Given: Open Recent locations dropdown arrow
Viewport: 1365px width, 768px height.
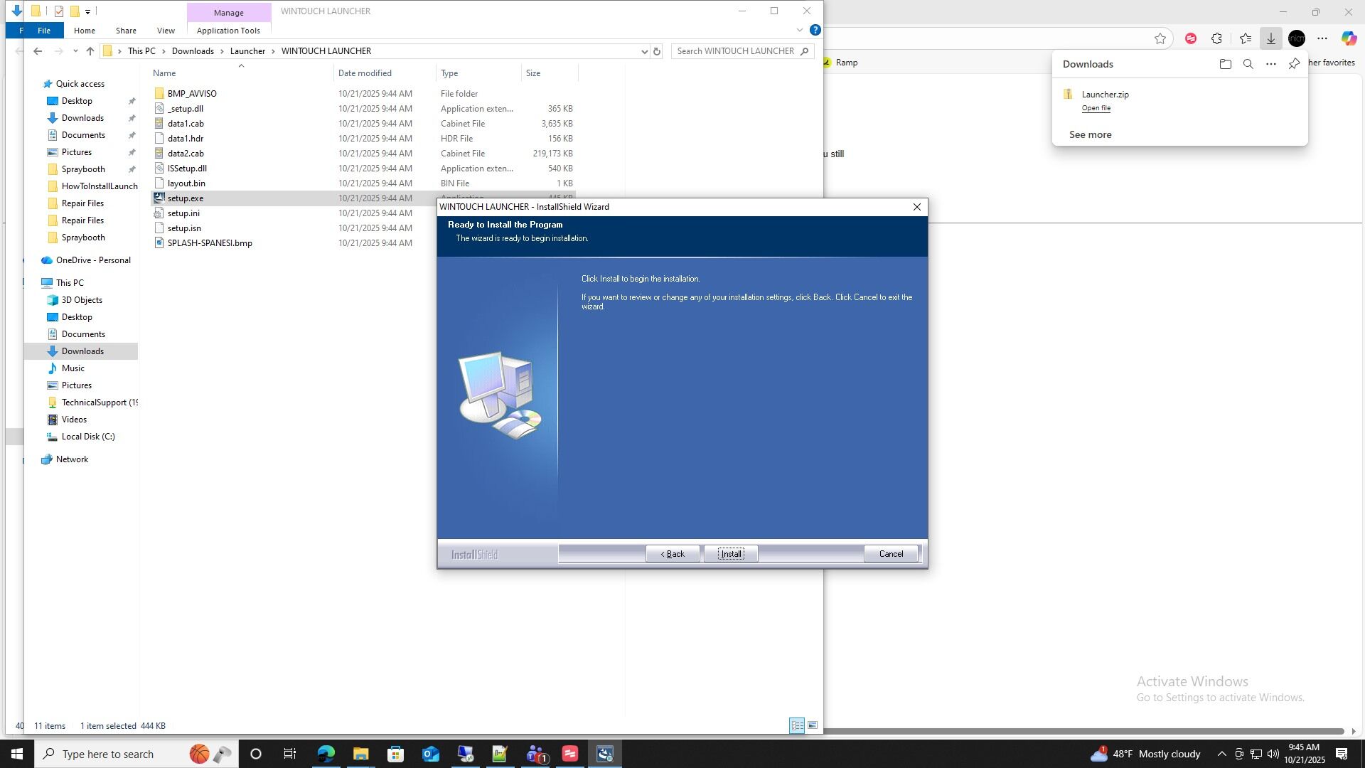Looking at the screenshot, I should coord(75,51).
